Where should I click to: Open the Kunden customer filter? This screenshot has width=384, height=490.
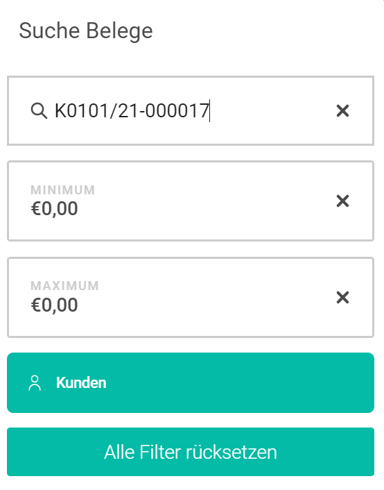[191, 383]
